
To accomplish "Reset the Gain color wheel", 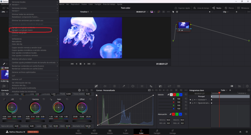I will [x=67, y=99].
